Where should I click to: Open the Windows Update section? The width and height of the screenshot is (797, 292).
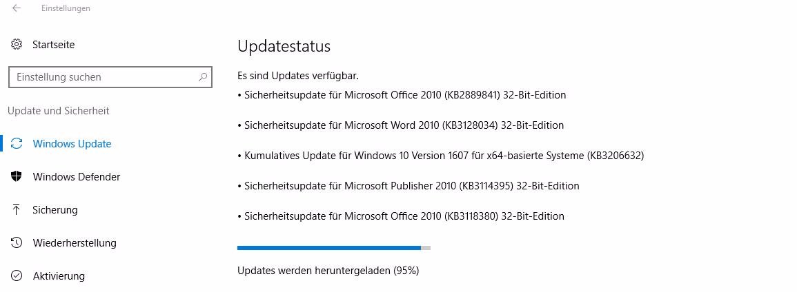[72, 144]
